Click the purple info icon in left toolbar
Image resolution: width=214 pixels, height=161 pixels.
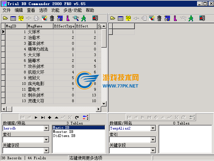[x=68, y=18]
